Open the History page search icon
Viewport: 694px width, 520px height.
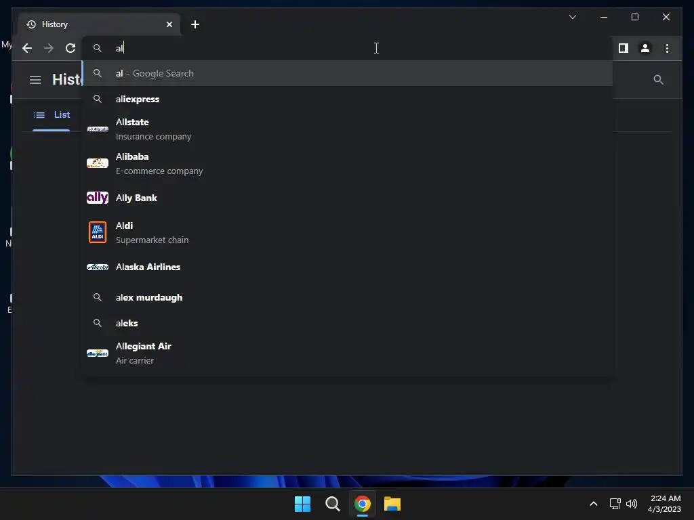click(x=658, y=80)
